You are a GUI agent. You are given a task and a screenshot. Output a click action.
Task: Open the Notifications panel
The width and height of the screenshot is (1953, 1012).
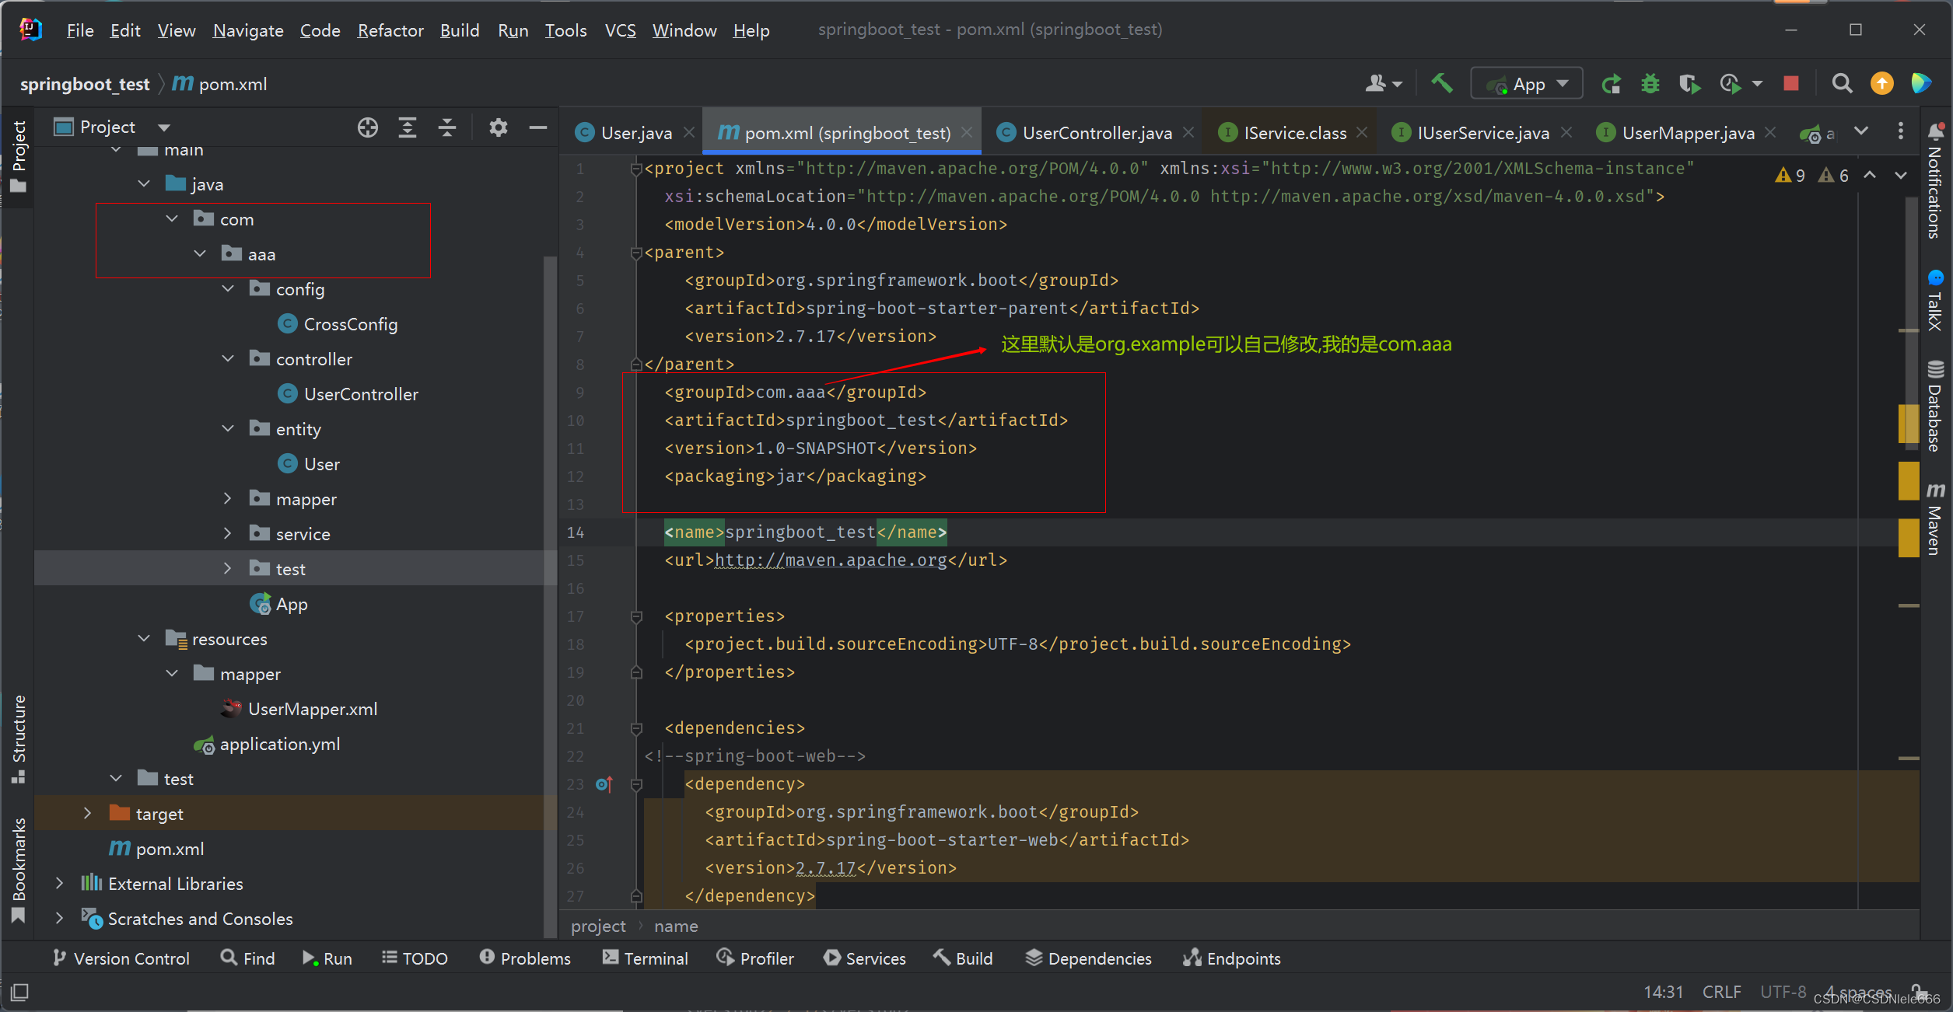pos(1936,187)
